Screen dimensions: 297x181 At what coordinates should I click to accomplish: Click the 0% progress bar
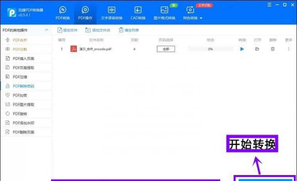click(210, 49)
